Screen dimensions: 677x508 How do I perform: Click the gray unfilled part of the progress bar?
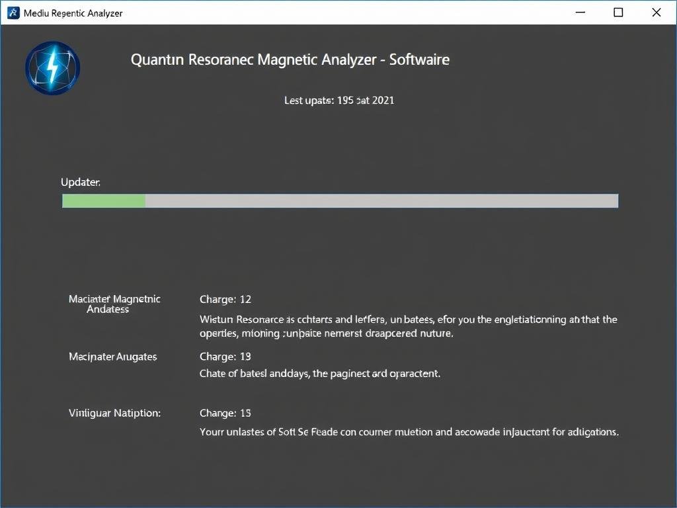tap(381, 201)
